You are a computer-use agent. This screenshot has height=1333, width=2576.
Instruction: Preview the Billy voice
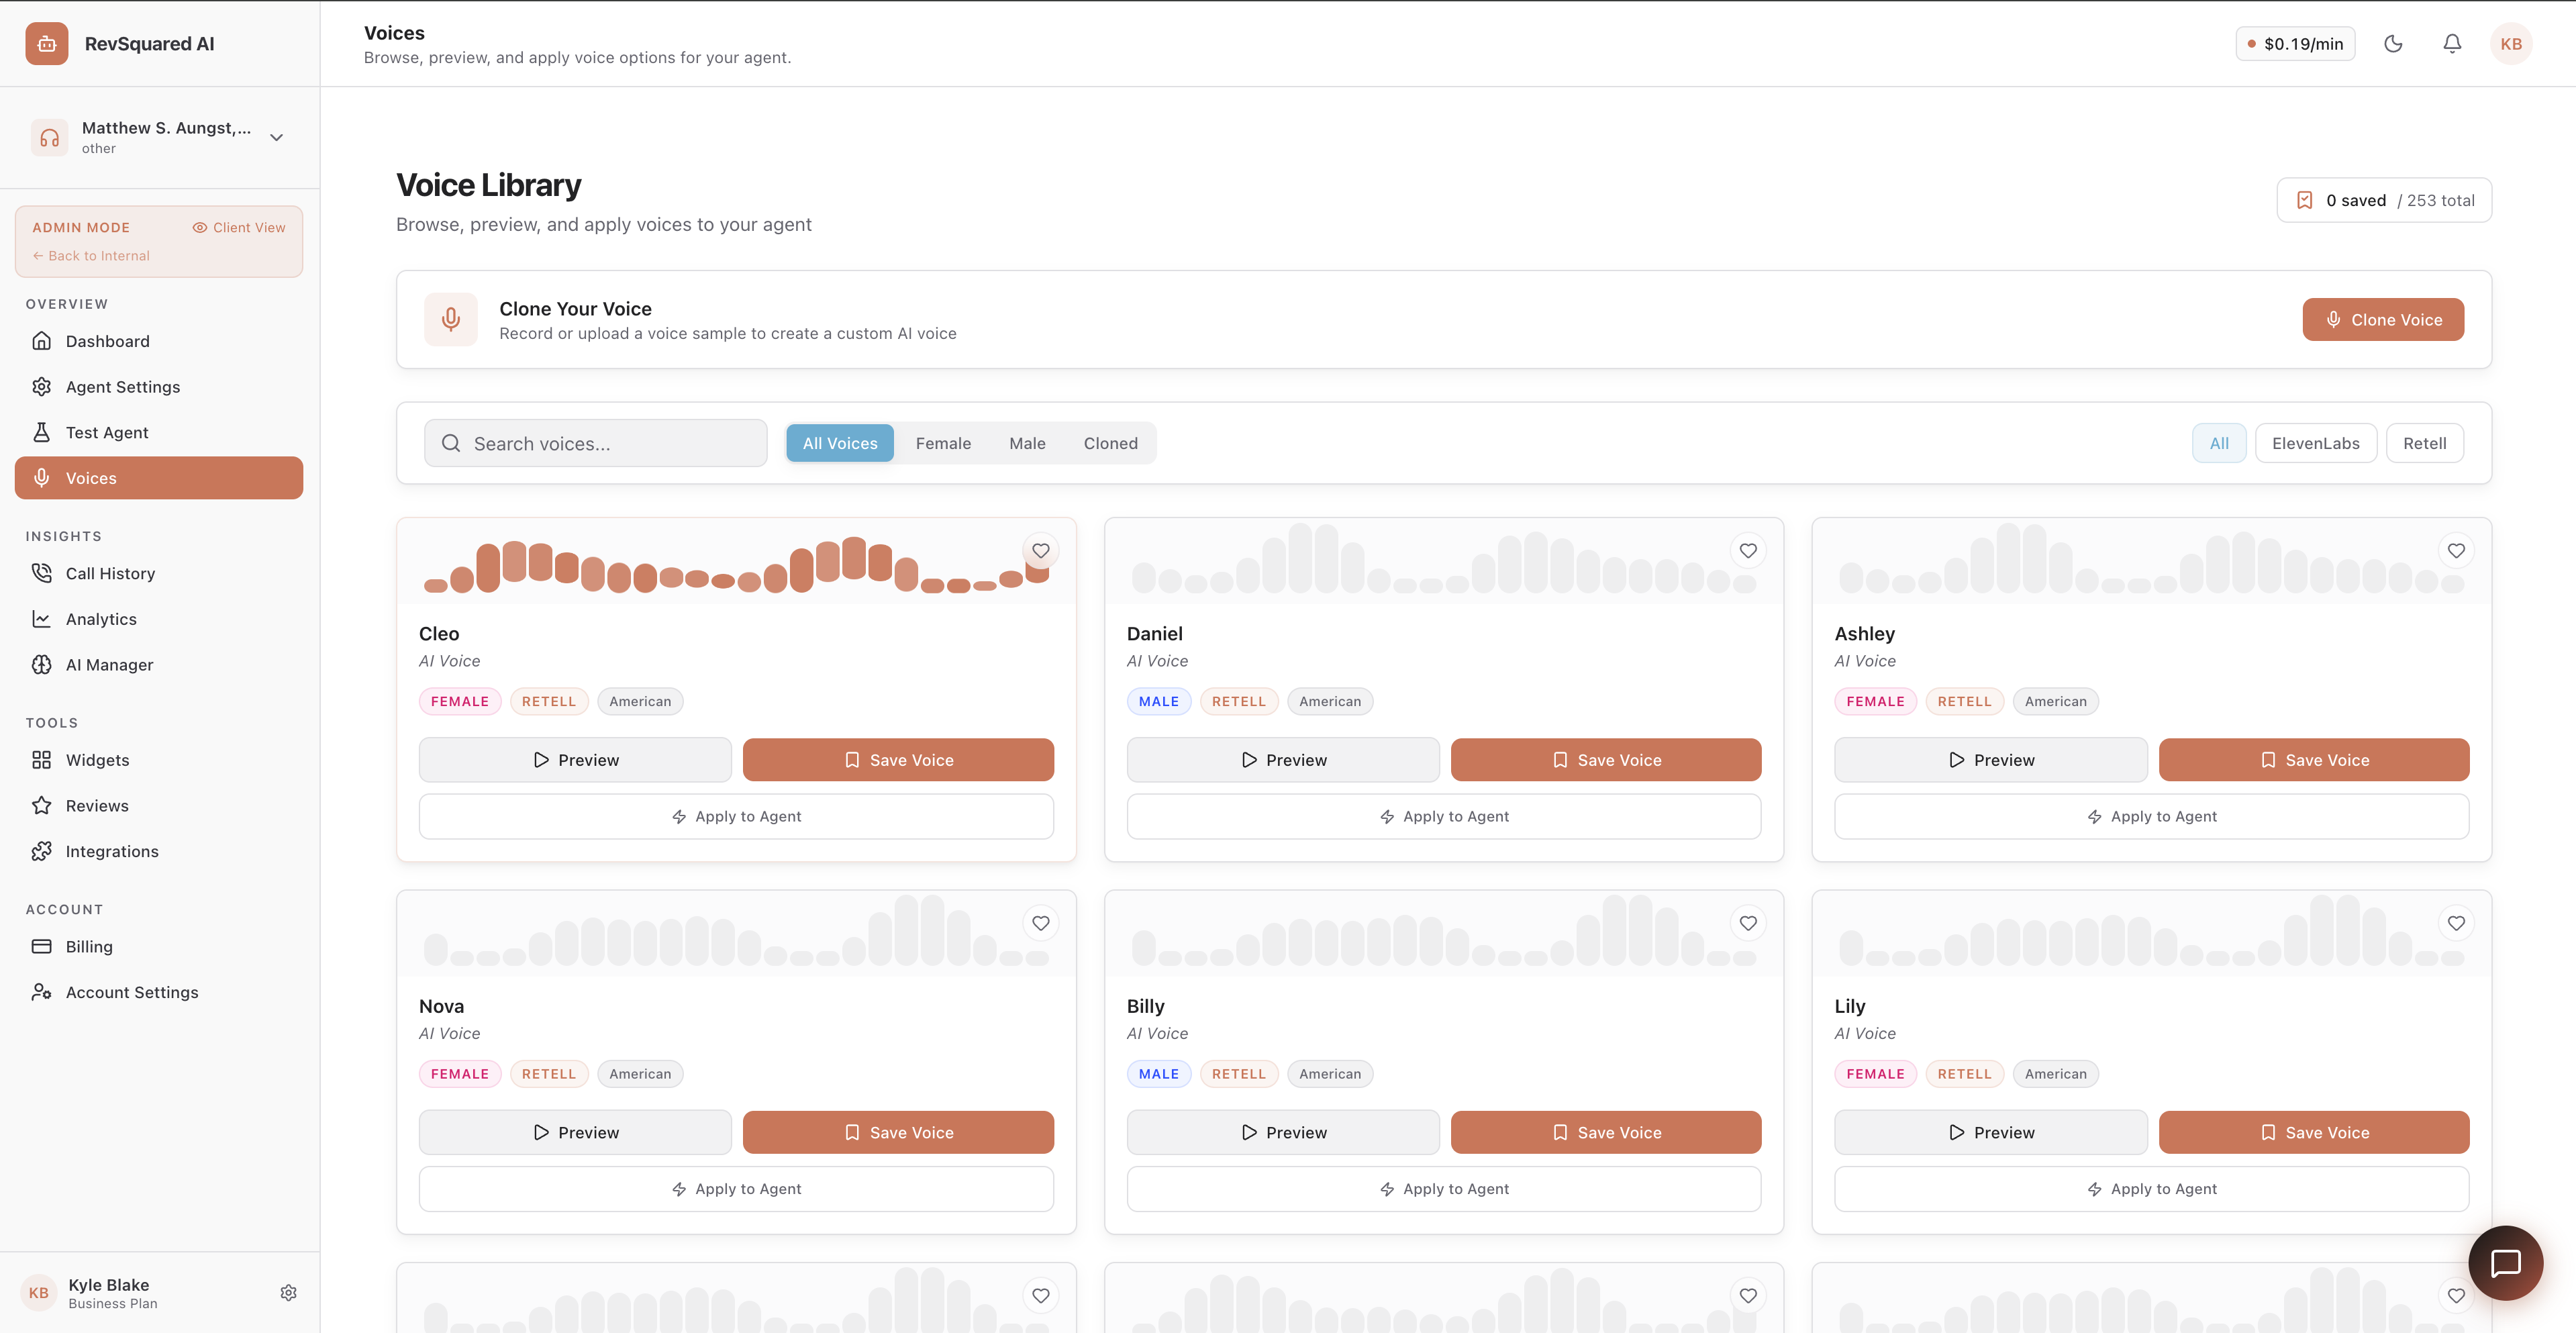1283,1132
